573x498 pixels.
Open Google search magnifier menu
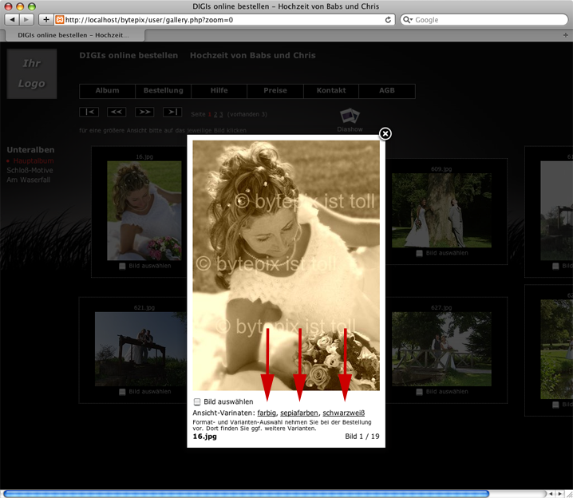pos(408,20)
